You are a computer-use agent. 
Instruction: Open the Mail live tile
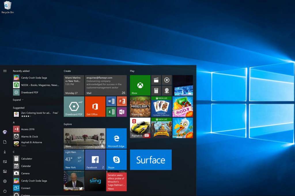click(106, 85)
